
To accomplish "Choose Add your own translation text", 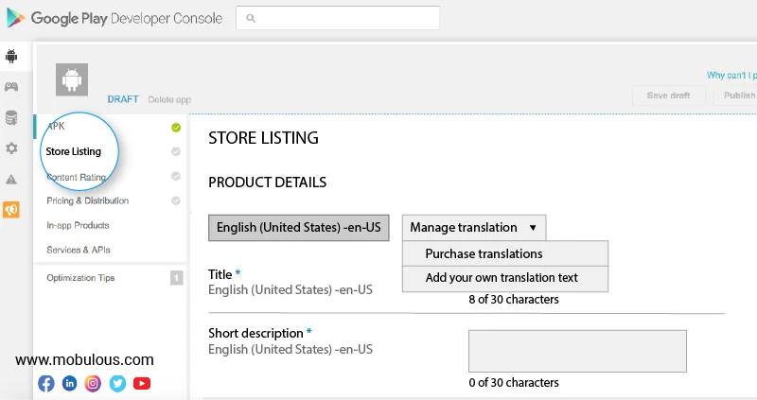I will [x=502, y=278].
